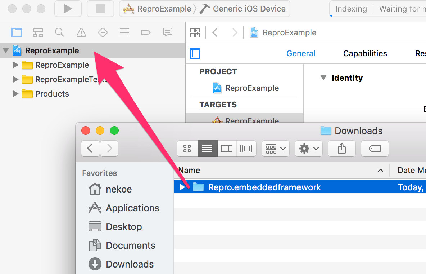
Task: Show the Project navigator
Action: click(x=17, y=32)
